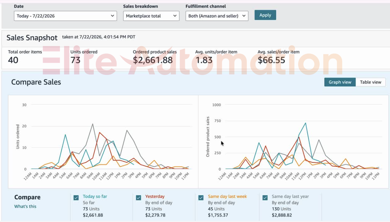Click Yesterday's total $2,279.78
390x222 pixels.
click(x=155, y=215)
